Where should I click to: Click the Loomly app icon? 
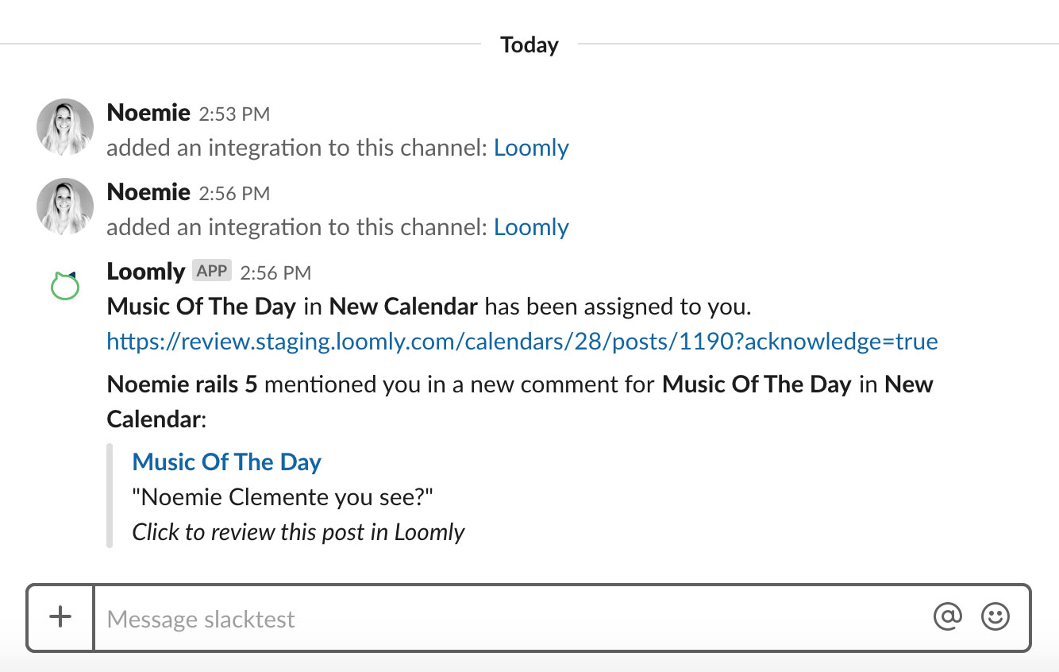coord(64,284)
